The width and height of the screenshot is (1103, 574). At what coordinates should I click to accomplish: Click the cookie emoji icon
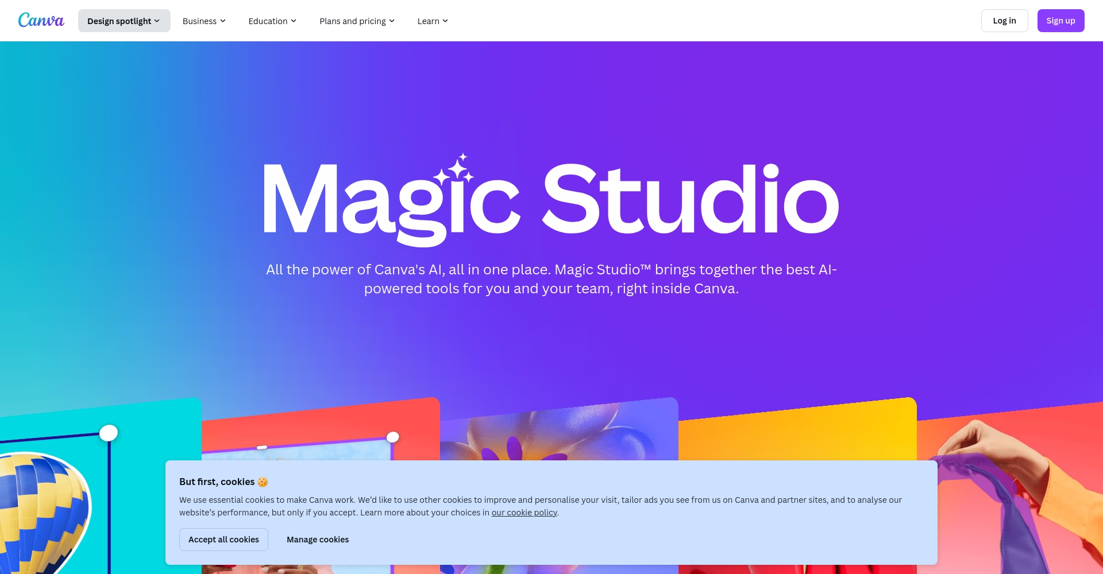(x=263, y=482)
